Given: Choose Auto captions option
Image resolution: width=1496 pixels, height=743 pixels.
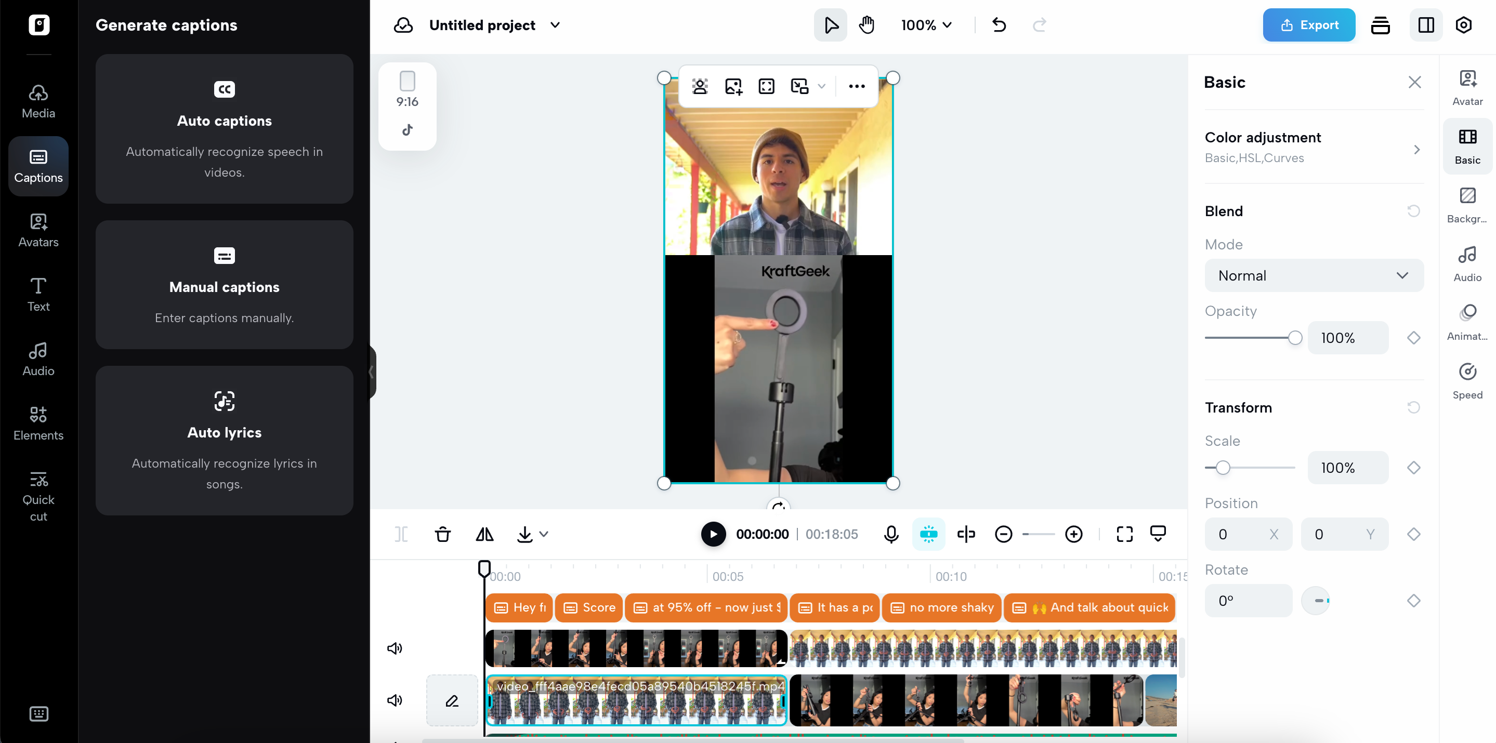Looking at the screenshot, I should 224,129.
